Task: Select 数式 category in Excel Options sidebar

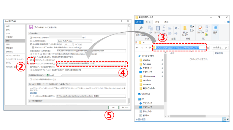Action: tap(8, 30)
